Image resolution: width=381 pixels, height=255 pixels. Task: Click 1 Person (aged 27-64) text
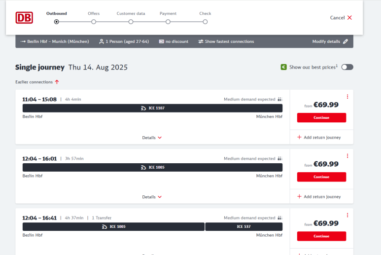(x=127, y=41)
